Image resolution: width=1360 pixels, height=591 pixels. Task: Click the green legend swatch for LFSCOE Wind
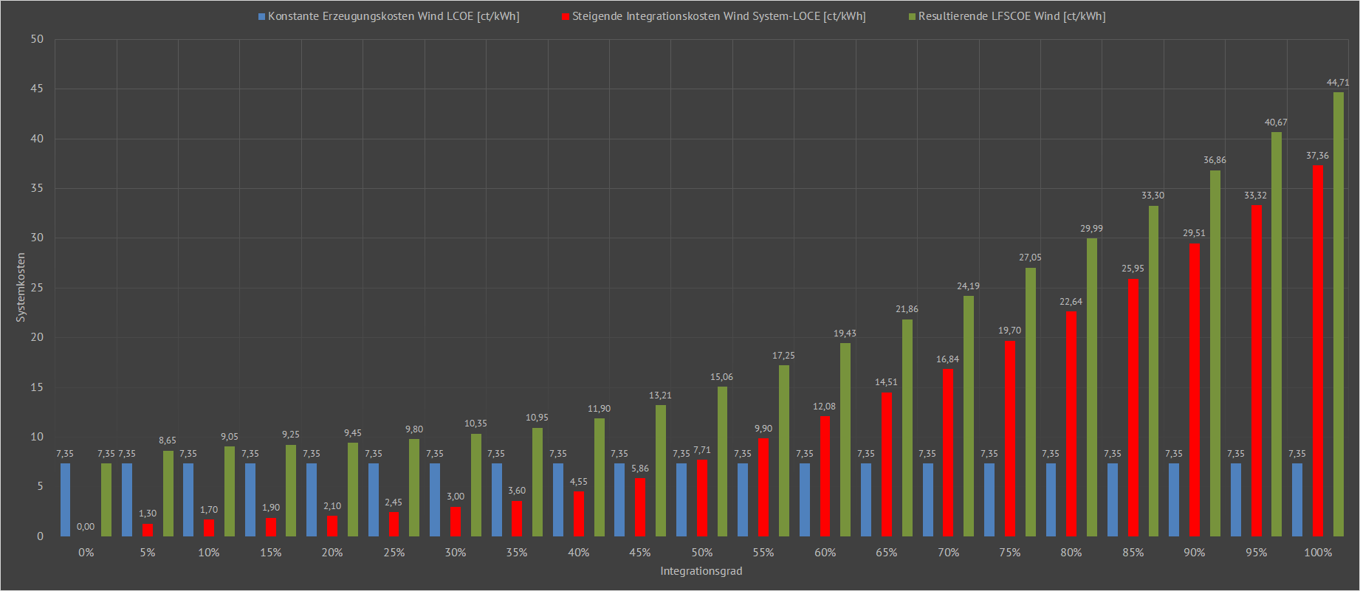tap(912, 16)
